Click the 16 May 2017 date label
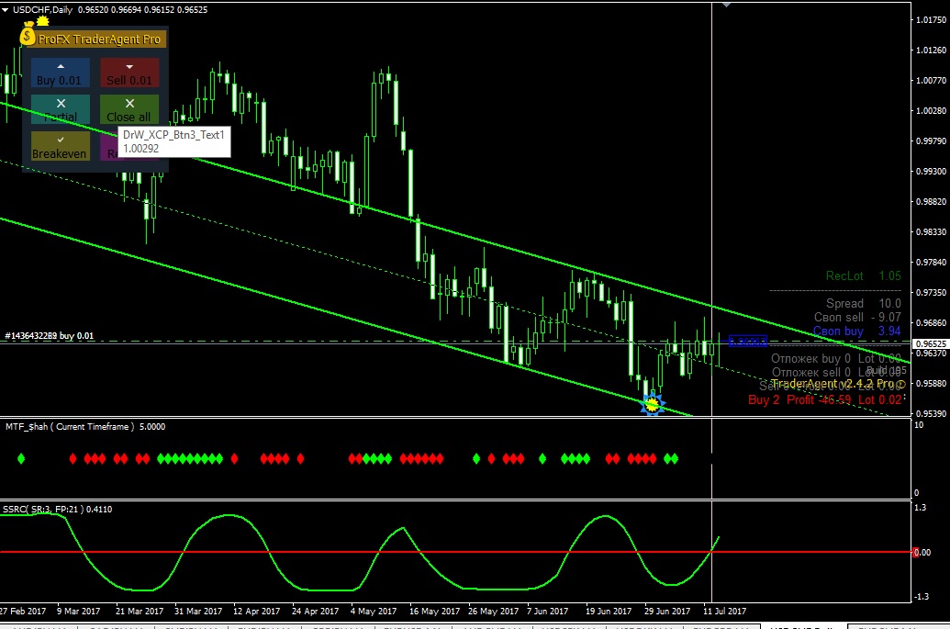This screenshot has width=950, height=629. click(x=434, y=611)
